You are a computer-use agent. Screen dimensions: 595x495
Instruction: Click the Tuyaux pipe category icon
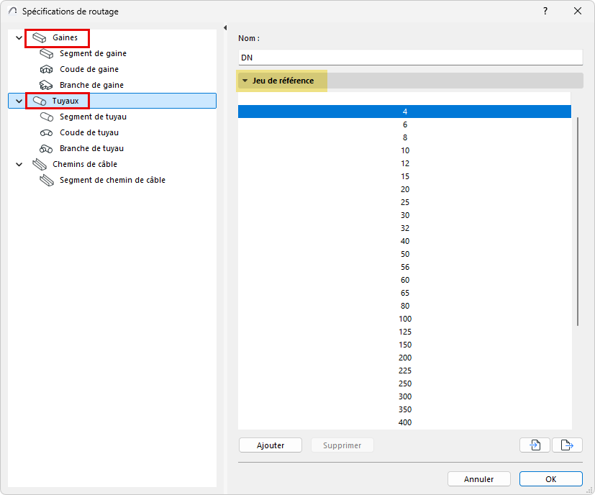click(x=40, y=101)
